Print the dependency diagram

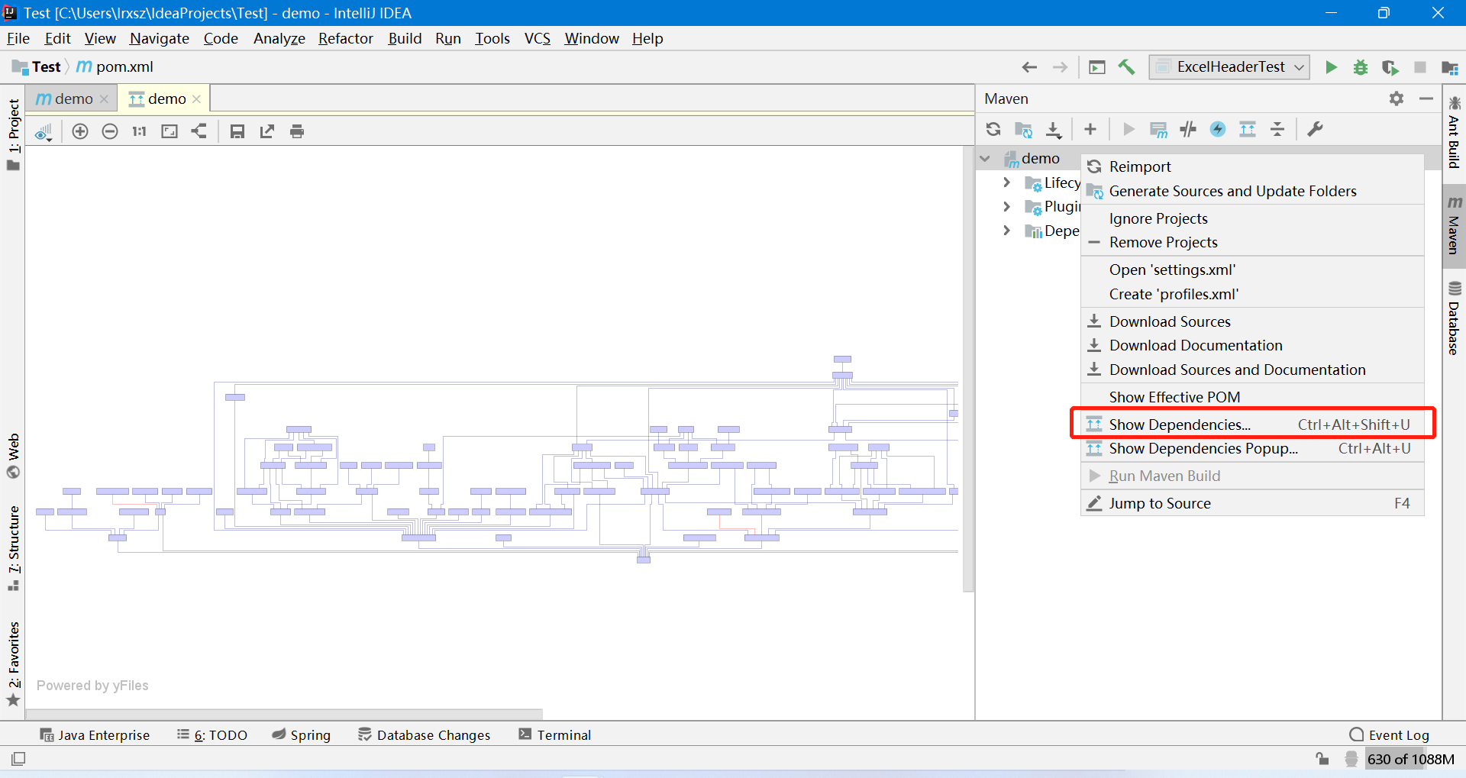pyautogui.click(x=297, y=131)
